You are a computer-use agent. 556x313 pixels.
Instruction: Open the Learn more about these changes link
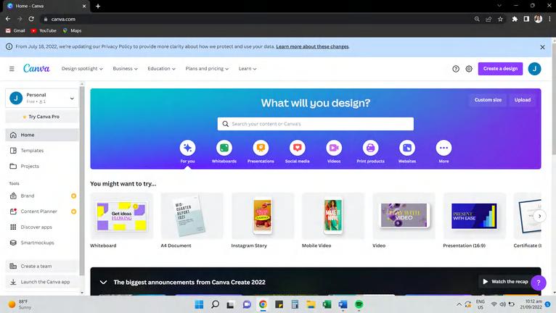tap(312, 46)
